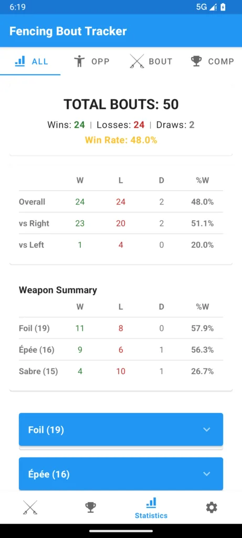Open the crossed swords bouts tab in bottom navigation

coord(30,507)
